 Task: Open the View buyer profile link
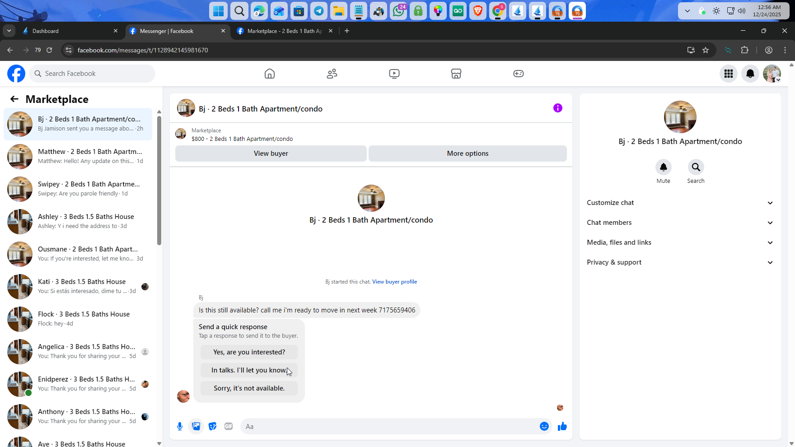394,282
